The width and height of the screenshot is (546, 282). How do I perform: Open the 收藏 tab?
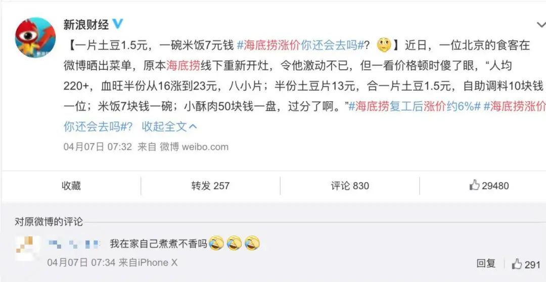click(x=71, y=186)
